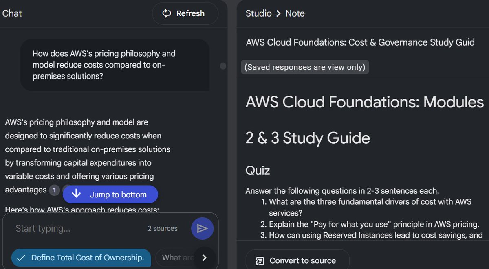Open the 2 sources selector
Viewport: 489px width, 269px height.
(x=163, y=229)
